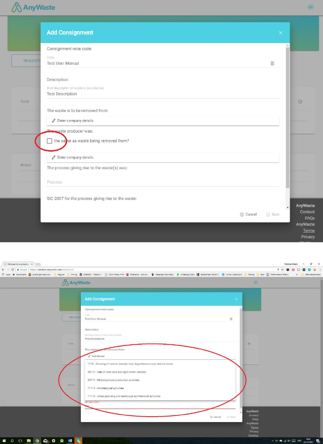The image size is (323, 444).
Task: Select the 'Welcome to AnyWaste' browser tab
Action: pos(17,264)
